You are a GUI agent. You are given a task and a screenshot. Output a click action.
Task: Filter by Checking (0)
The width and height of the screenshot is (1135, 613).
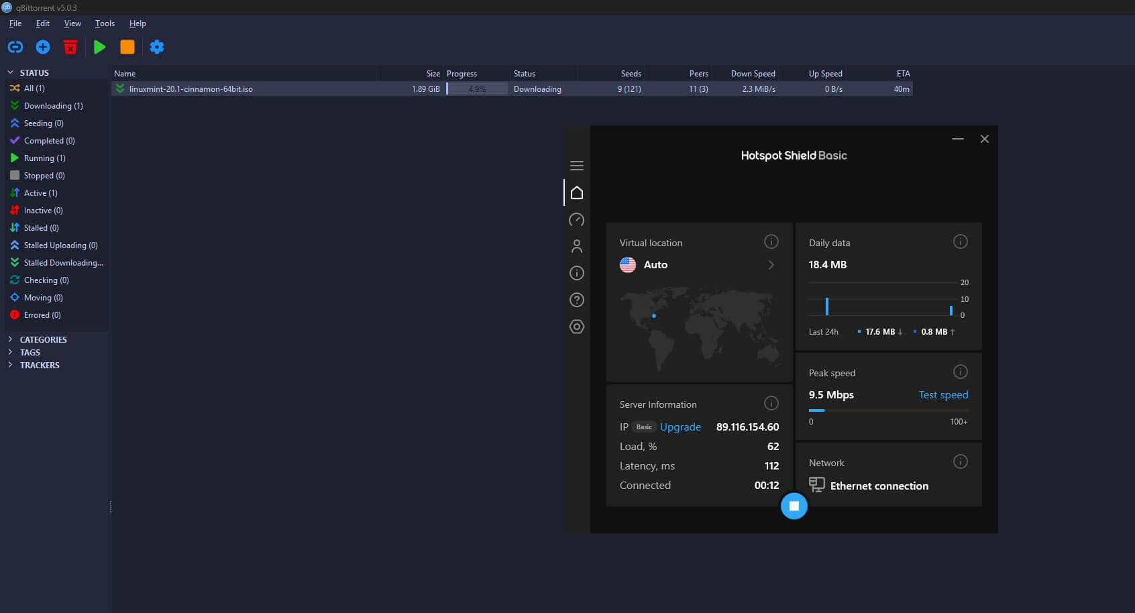(x=56, y=280)
